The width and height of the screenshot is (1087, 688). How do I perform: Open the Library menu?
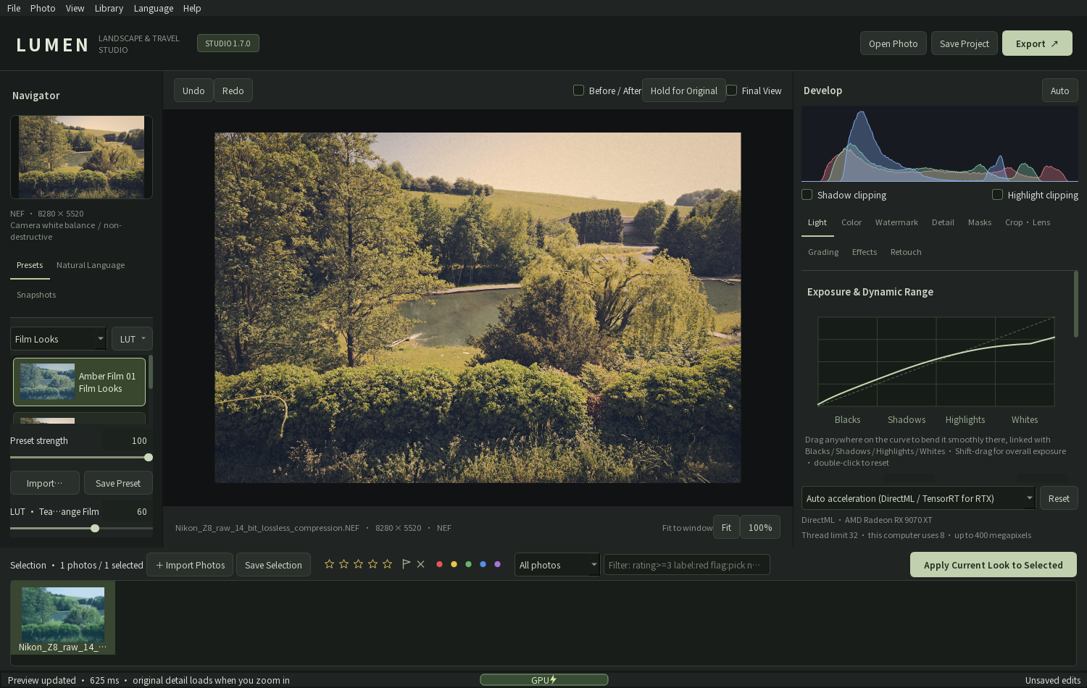(109, 8)
